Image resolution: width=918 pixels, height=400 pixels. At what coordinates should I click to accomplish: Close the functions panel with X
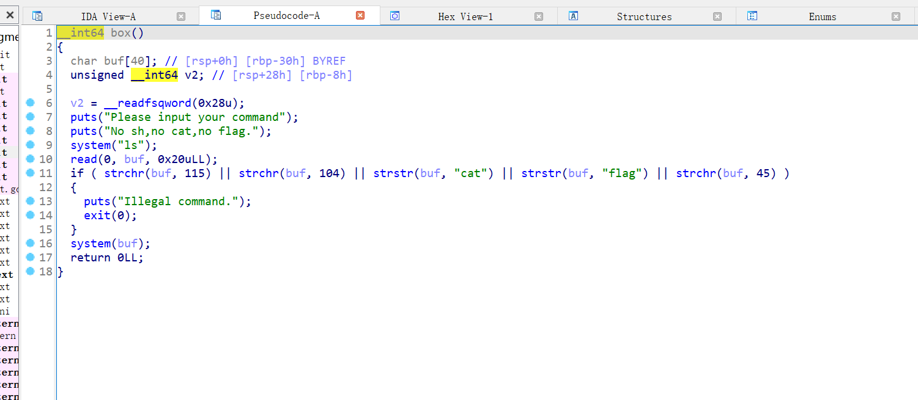[x=10, y=15]
